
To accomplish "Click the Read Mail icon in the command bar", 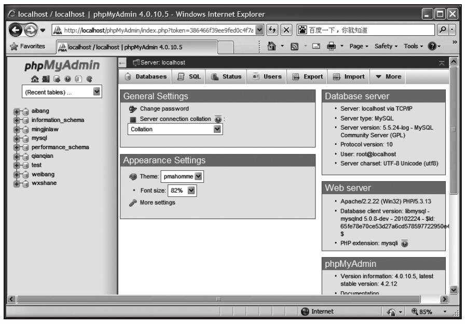I will point(316,46).
